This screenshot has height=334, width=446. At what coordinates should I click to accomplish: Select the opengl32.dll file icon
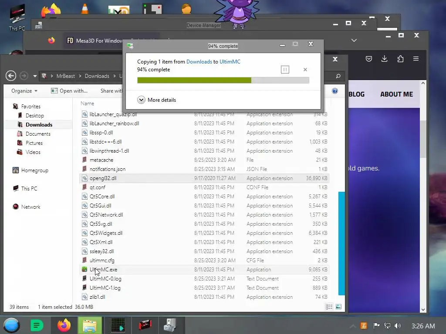click(84, 178)
